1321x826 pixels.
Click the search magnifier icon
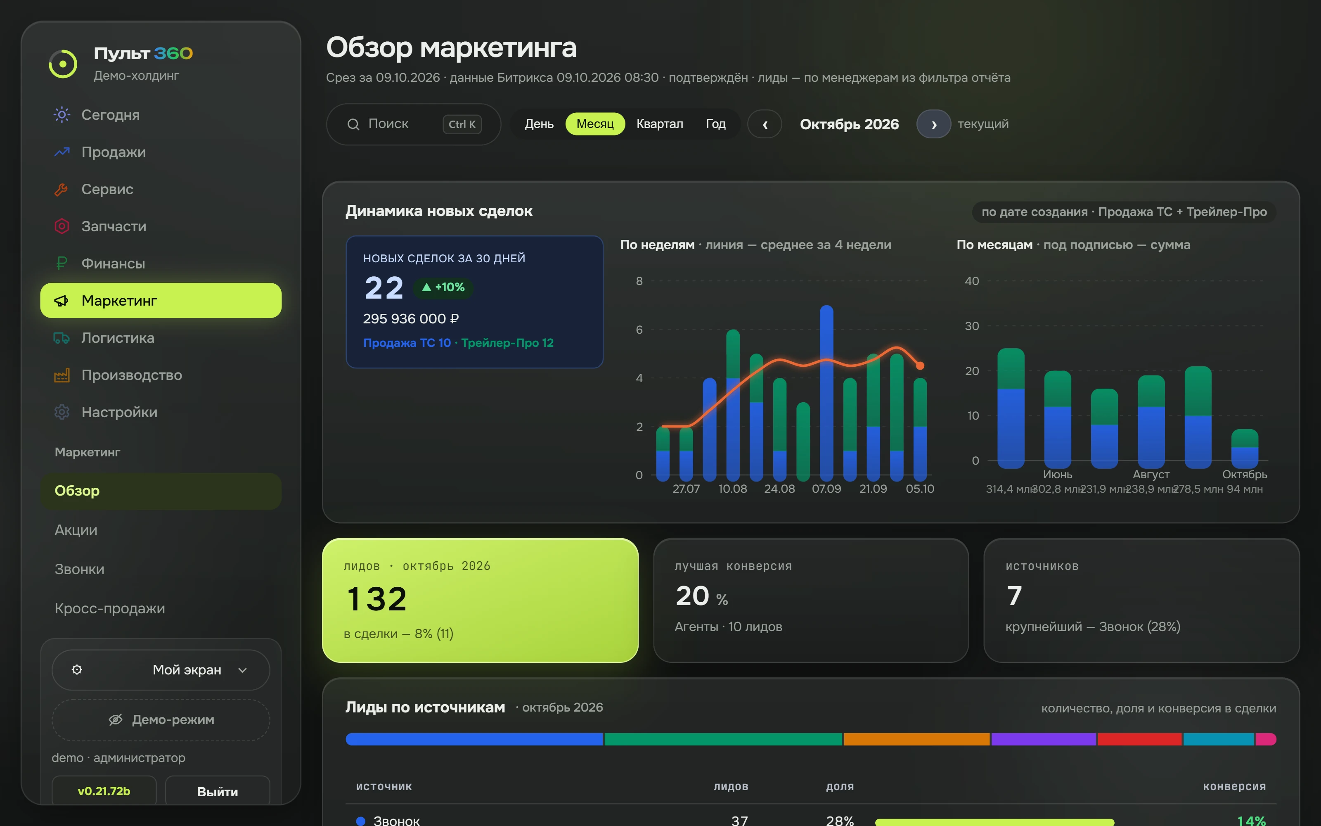pos(353,124)
